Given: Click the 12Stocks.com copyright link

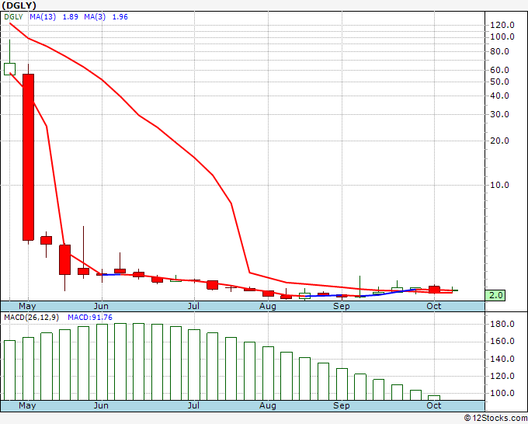Looking at the screenshot, I should pyautogui.click(x=495, y=419).
